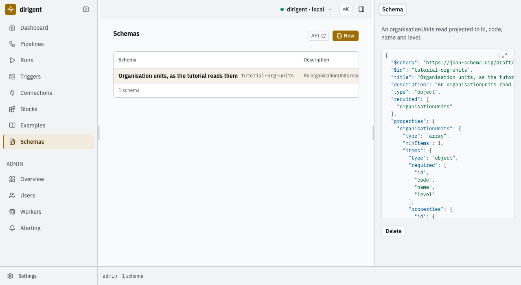Click the dirigent logo icon
The image size is (521, 285).
point(11,9)
